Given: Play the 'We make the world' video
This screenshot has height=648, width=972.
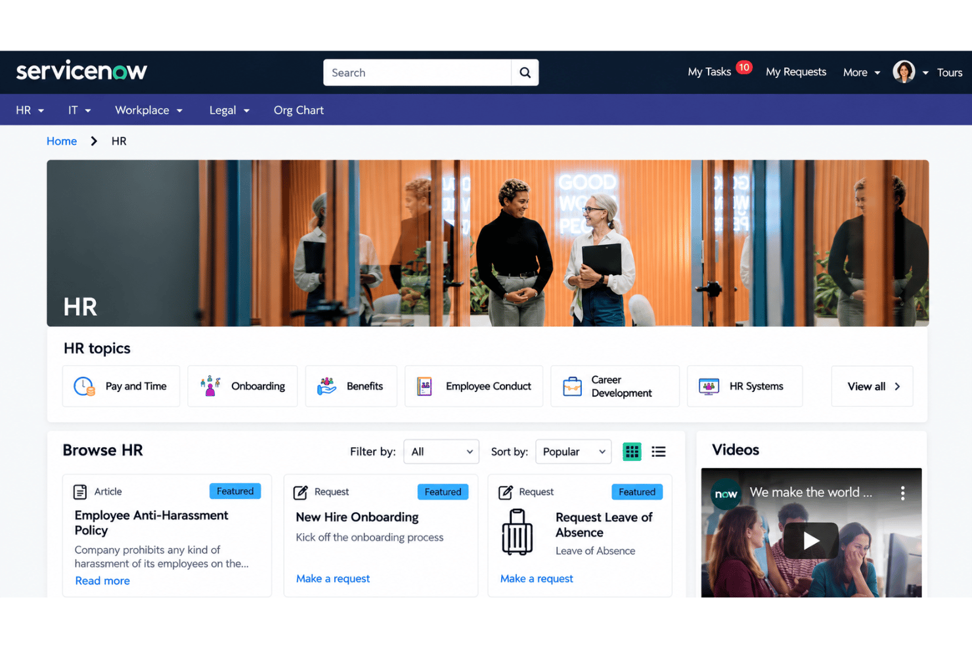Looking at the screenshot, I should click(811, 540).
